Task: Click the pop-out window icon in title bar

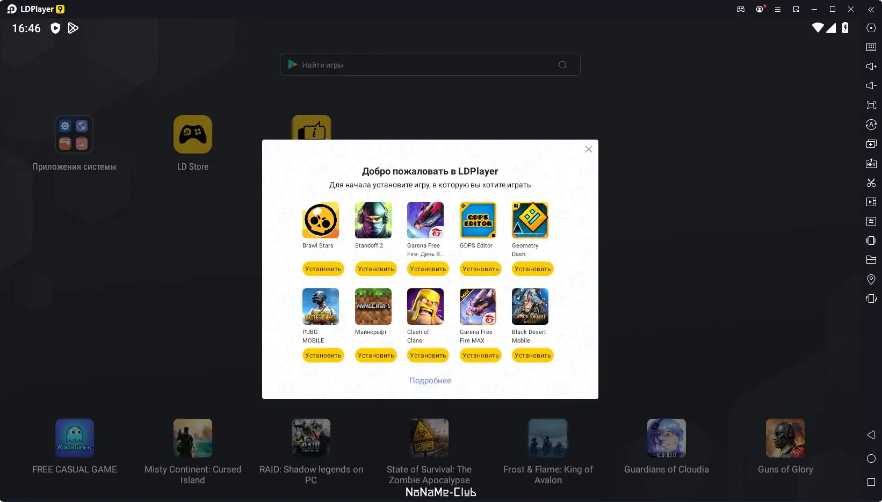Action: pos(796,9)
